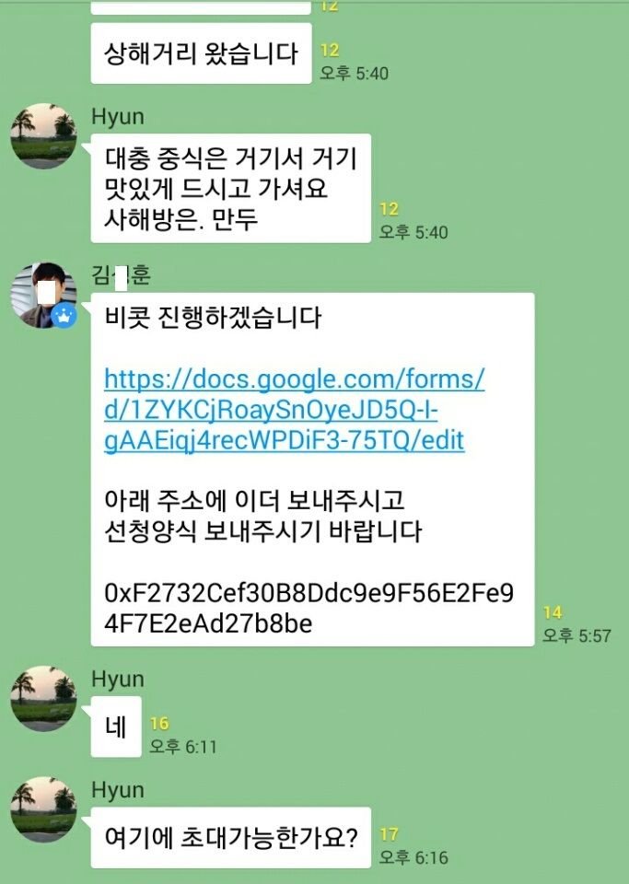This screenshot has width=629, height=884.
Task: Tap the Hyun sender name above 대충 중식은
Action: click(118, 117)
